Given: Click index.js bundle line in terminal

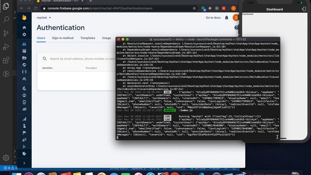Looking at the screenshot, I should tap(186, 110).
